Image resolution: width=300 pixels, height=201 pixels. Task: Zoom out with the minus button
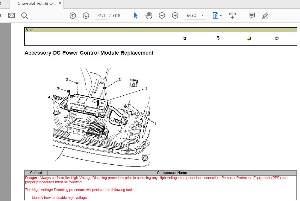point(162,16)
